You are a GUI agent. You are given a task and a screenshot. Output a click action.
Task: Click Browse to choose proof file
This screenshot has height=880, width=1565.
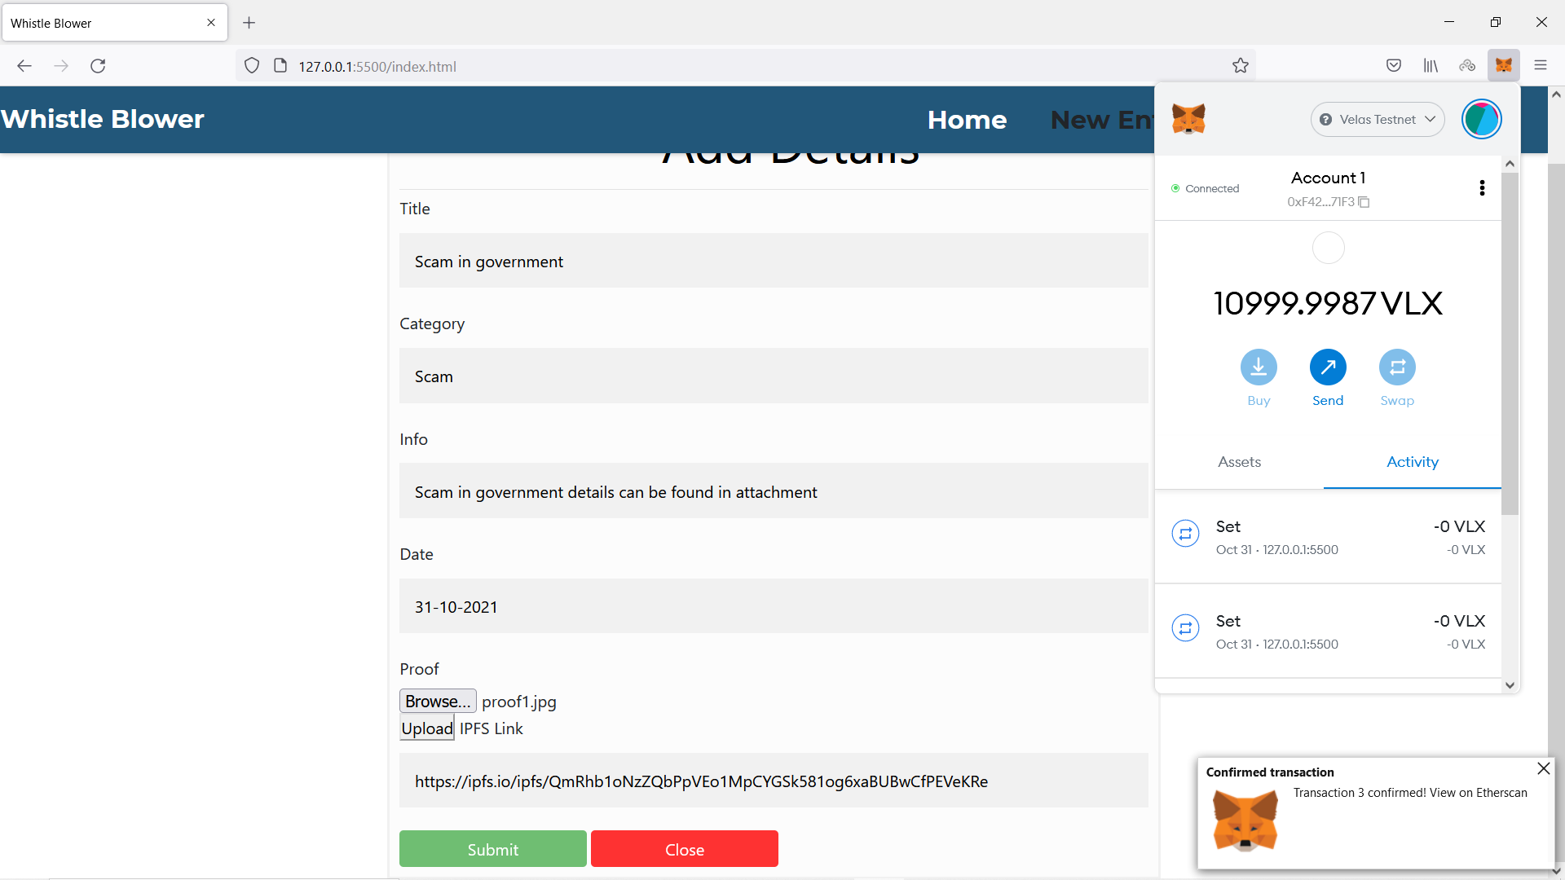[438, 702]
